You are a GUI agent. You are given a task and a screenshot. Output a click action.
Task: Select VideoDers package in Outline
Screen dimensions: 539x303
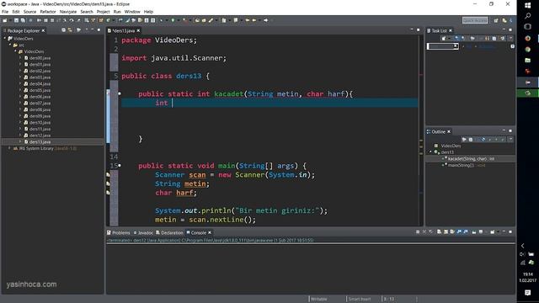[451, 146]
